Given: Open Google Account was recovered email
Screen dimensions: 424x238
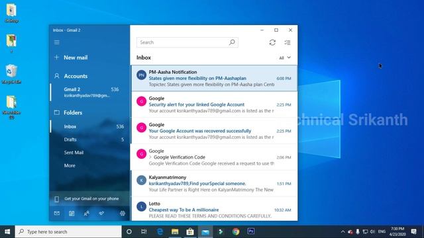Looking at the screenshot, I should (x=214, y=131).
